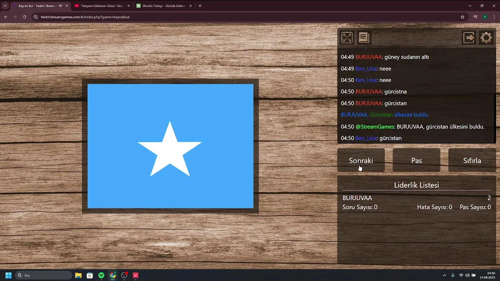Mute the Bayrak Bul tab audio icon
The width and height of the screenshot is (500, 281).
pos(60,6)
